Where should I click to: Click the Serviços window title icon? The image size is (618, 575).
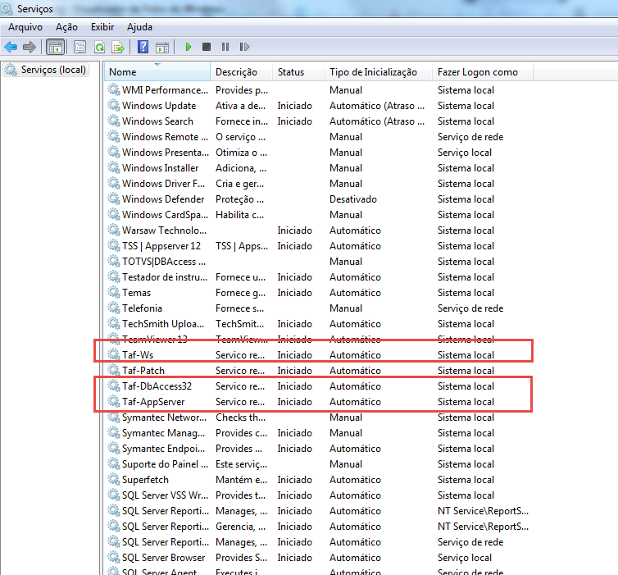point(7,8)
